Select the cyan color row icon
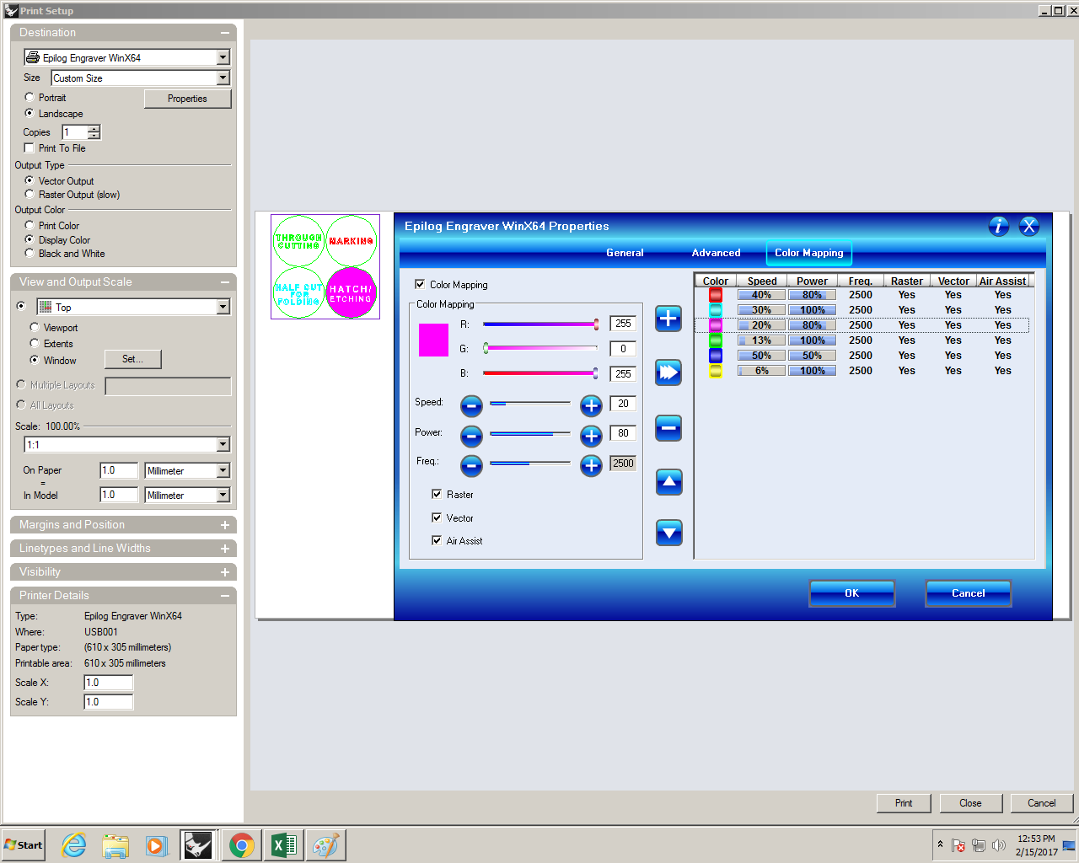 point(716,310)
